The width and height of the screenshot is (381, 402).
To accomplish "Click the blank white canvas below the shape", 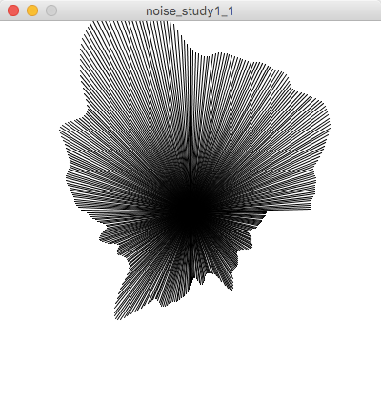I will tap(190, 359).
